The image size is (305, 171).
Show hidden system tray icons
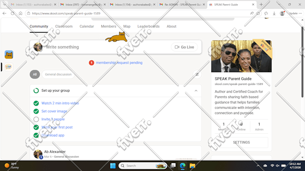[258, 166]
